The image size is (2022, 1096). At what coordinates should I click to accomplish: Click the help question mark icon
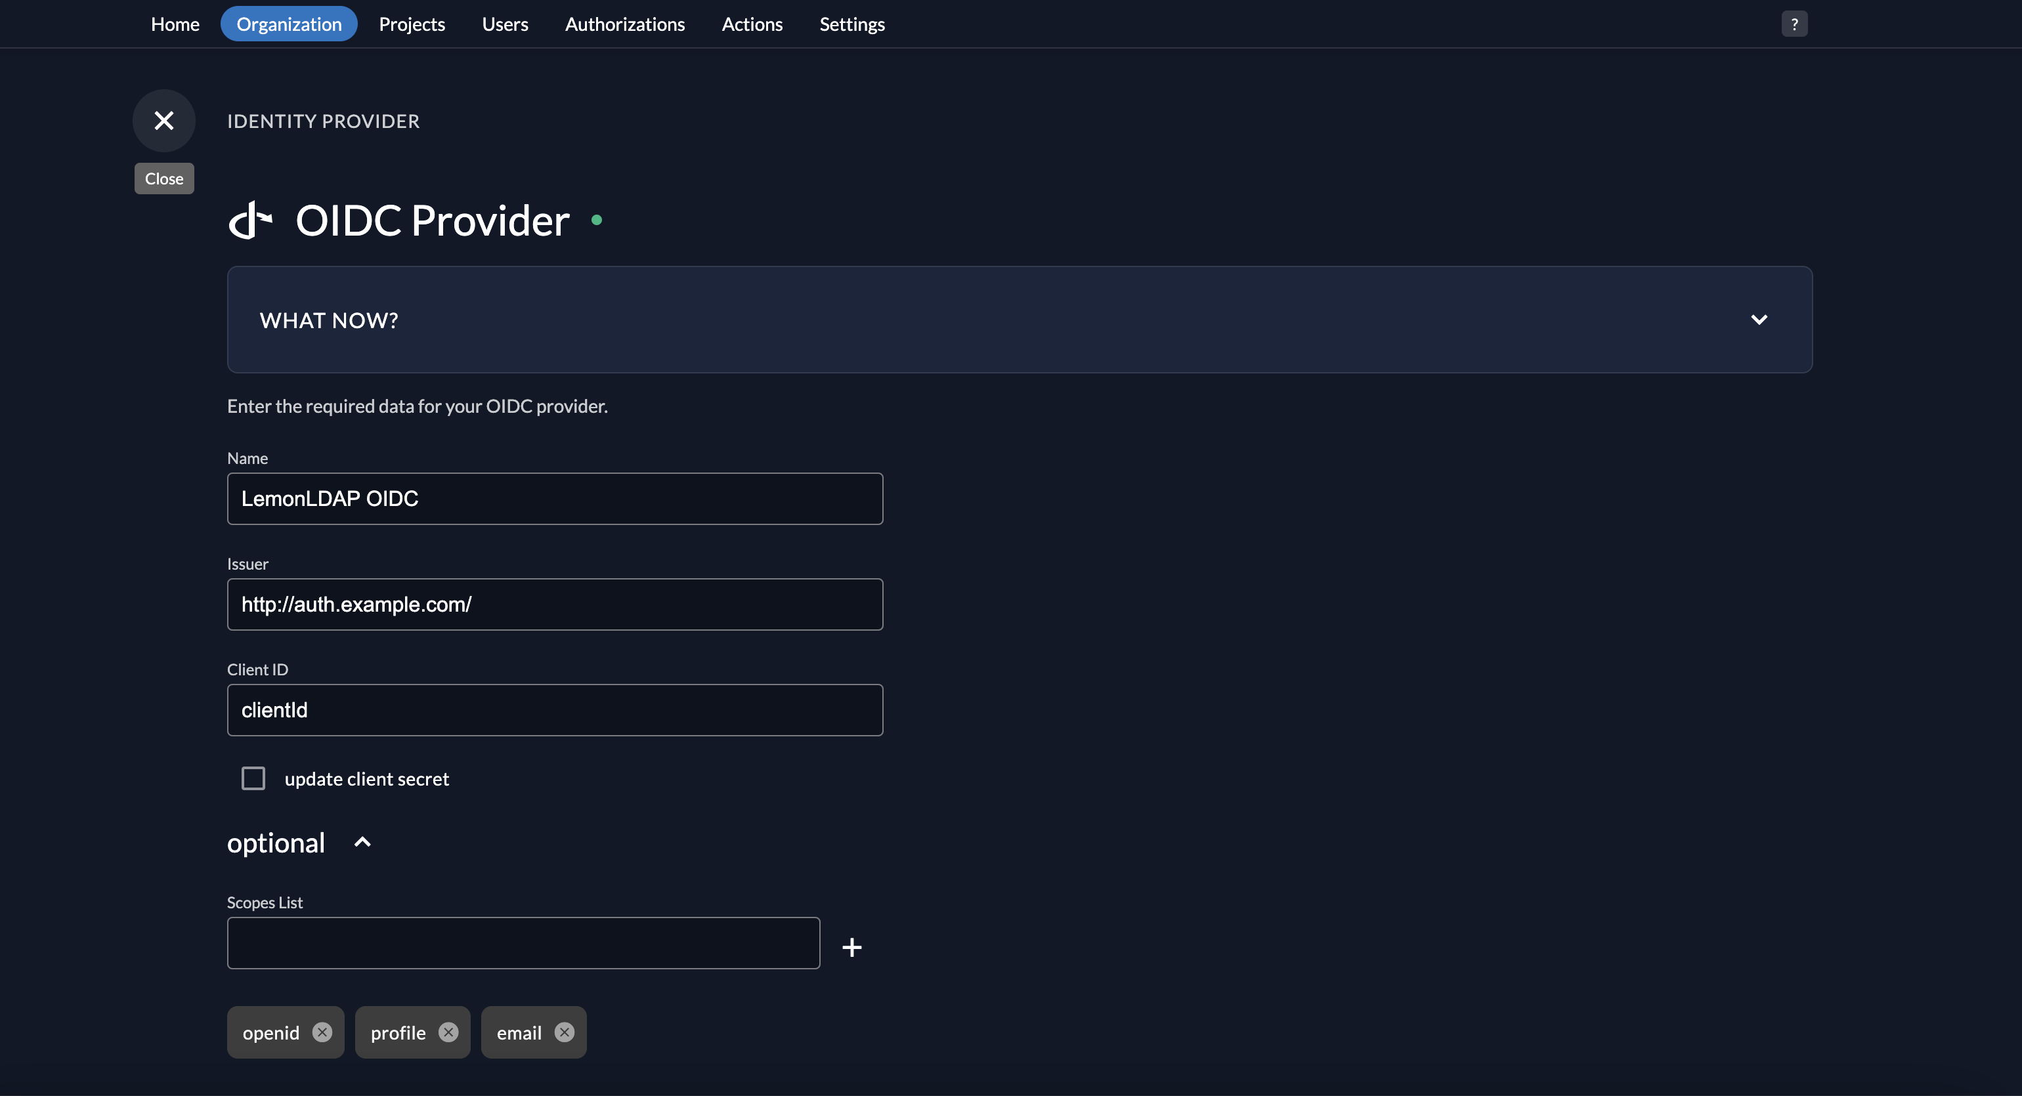1794,24
